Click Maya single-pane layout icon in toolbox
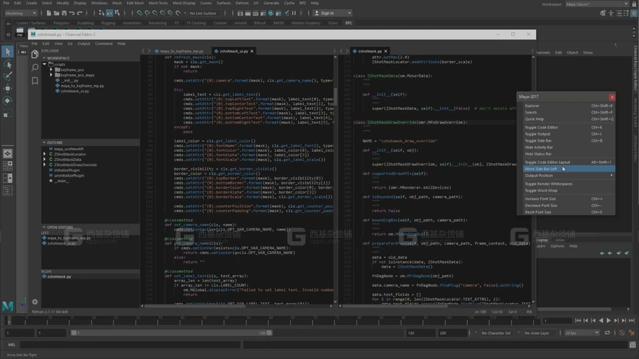The width and height of the screenshot is (639, 359). tap(7, 153)
